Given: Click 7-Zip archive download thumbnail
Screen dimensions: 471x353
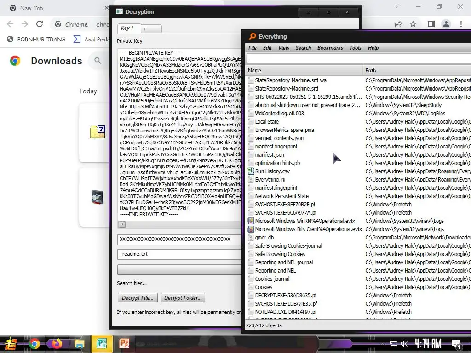Looking at the screenshot, I should (98, 132).
